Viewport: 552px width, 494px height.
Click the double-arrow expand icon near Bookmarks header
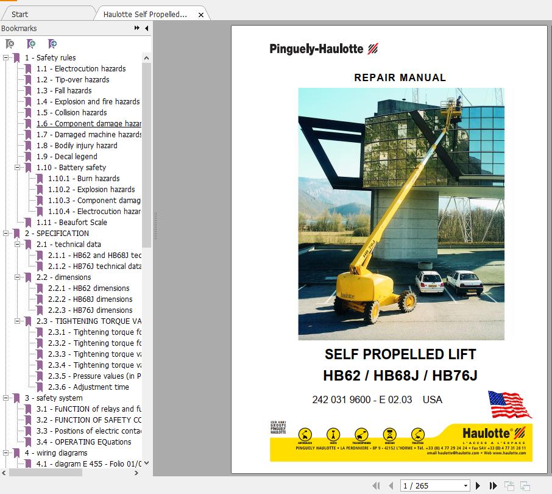[x=136, y=28]
